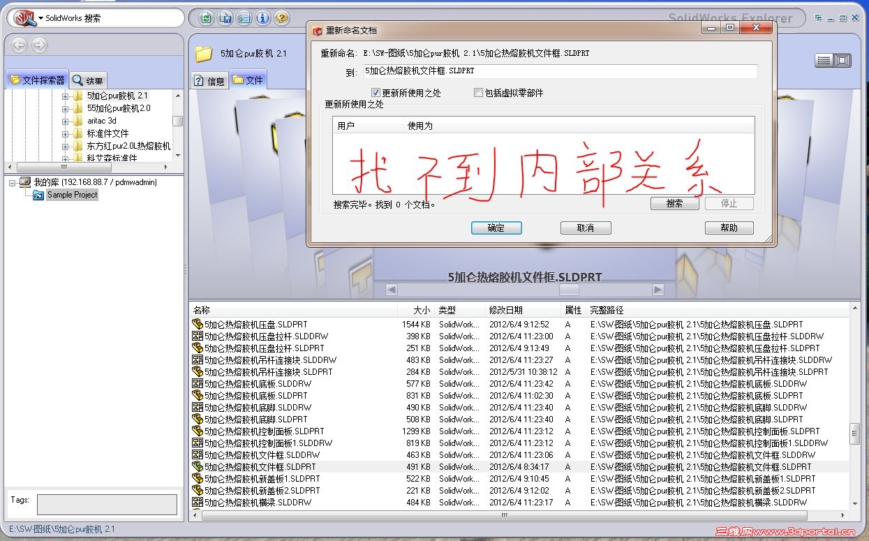Image resolution: width=869 pixels, height=541 pixels.
Task: Click the carousel slider thumb under thumbnails
Action: (x=570, y=290)
